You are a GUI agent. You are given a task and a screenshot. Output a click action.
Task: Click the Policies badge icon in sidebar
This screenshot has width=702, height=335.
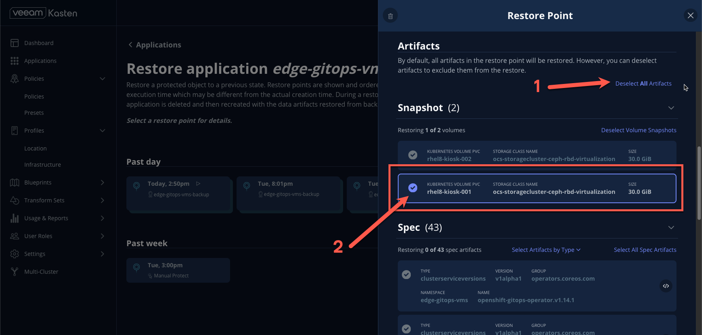pyautogui.click(x=15, y=79)
